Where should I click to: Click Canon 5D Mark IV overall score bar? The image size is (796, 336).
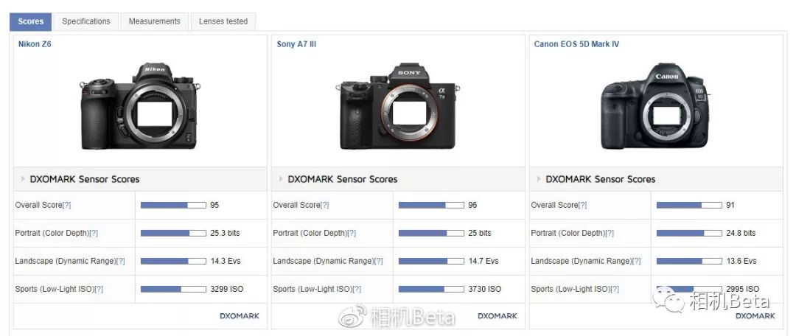[689, 205]
